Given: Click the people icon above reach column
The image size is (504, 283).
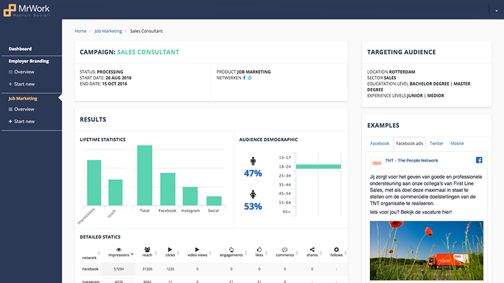Looking at the screenshot, I should point(147,250).
